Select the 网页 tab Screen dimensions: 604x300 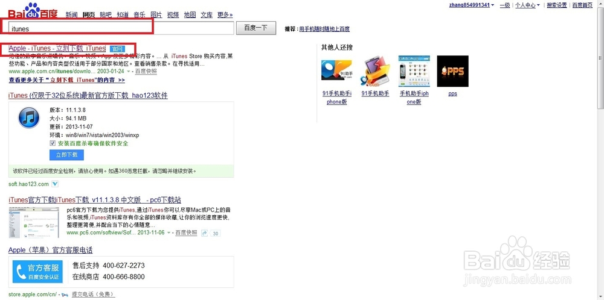89,15
